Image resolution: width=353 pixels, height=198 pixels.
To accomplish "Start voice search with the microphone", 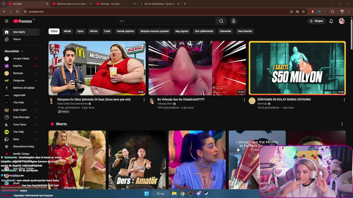I will pyautogui.click(x=234, y=21).
